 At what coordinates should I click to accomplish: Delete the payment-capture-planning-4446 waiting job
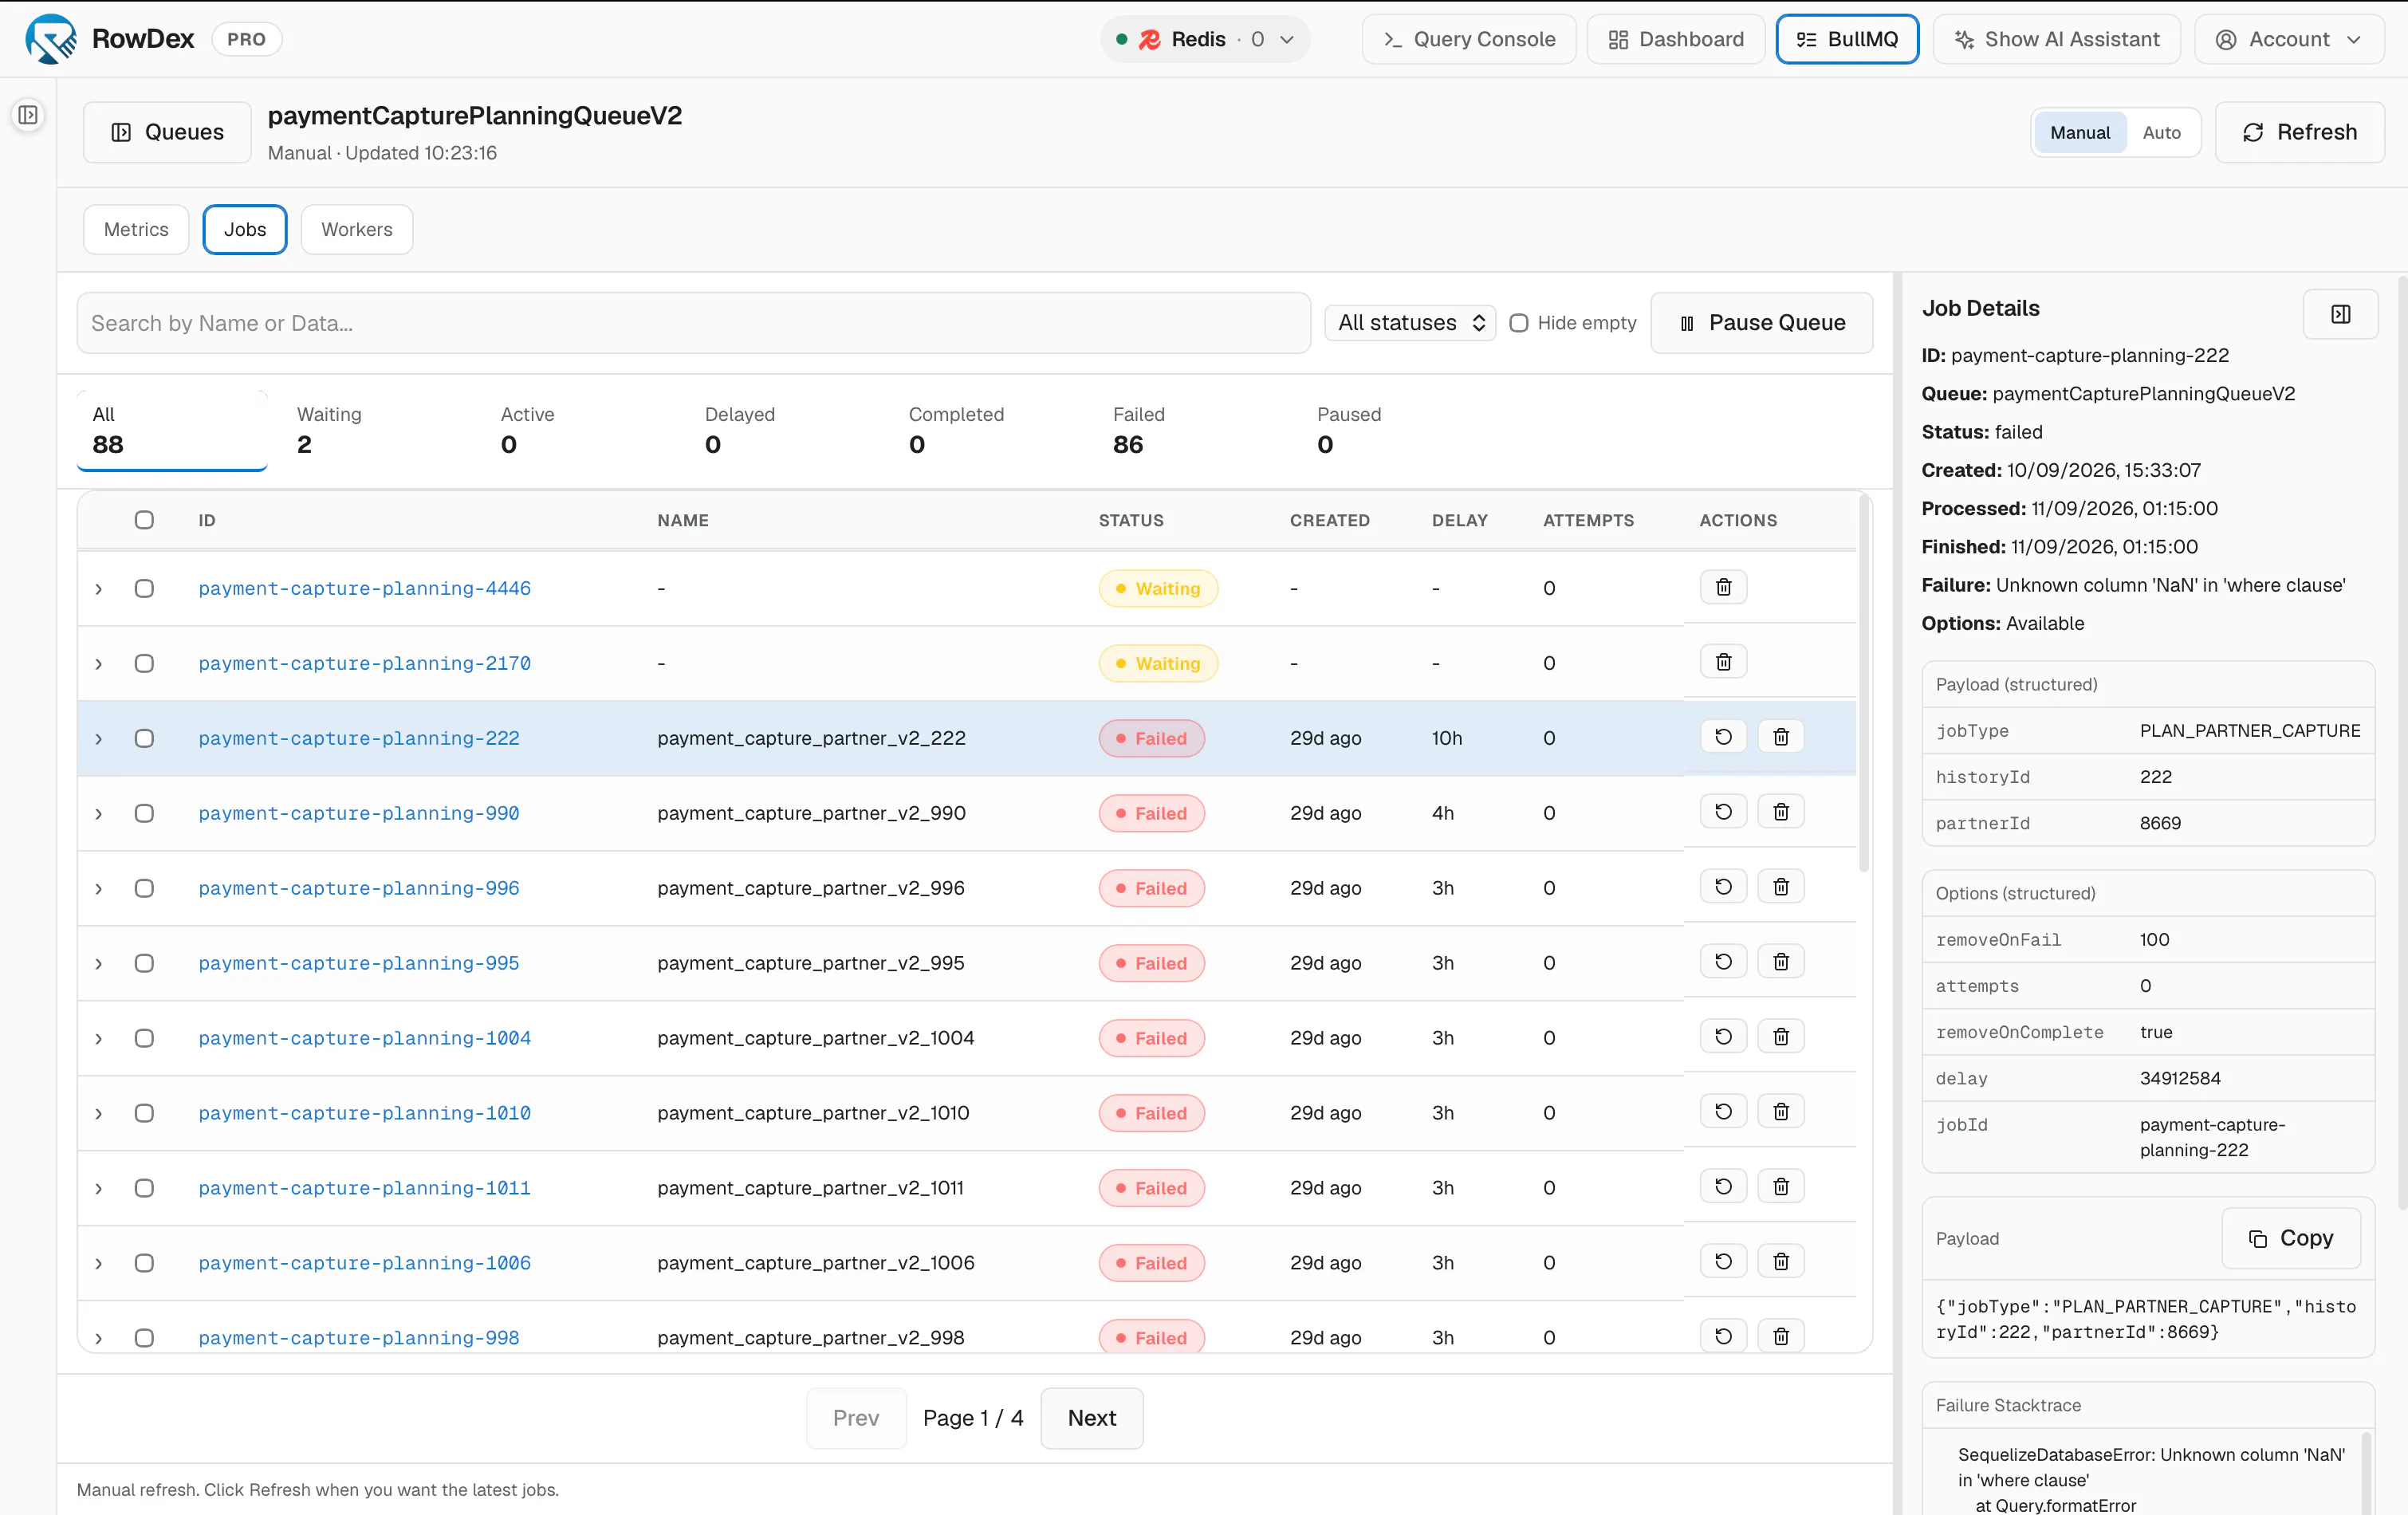pyautogui.click(x=1723, y=587)
